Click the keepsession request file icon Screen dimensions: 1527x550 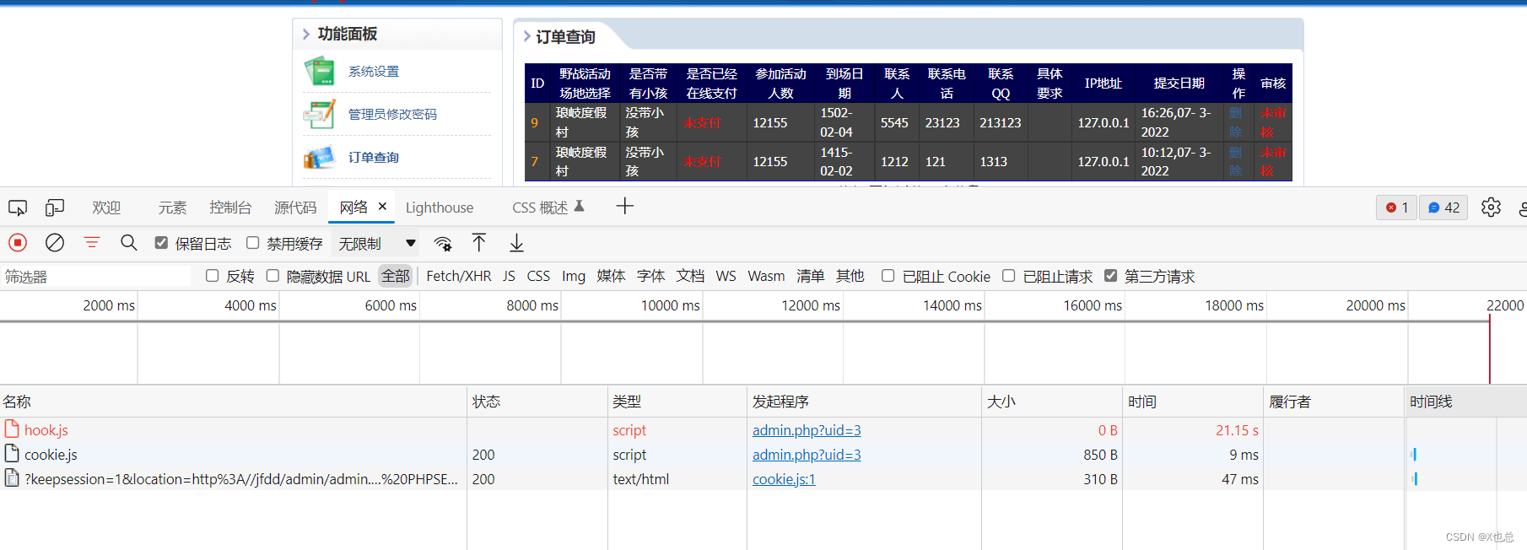click(x=12, y=478)
